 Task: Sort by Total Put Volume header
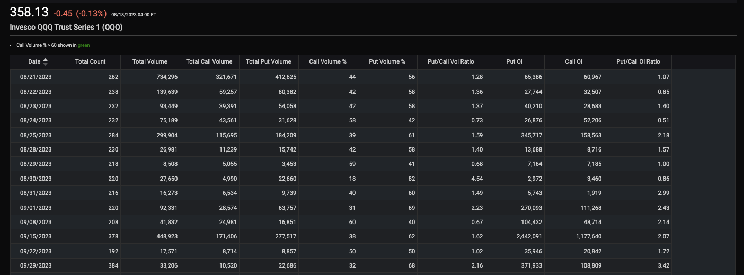click(269, 61)
